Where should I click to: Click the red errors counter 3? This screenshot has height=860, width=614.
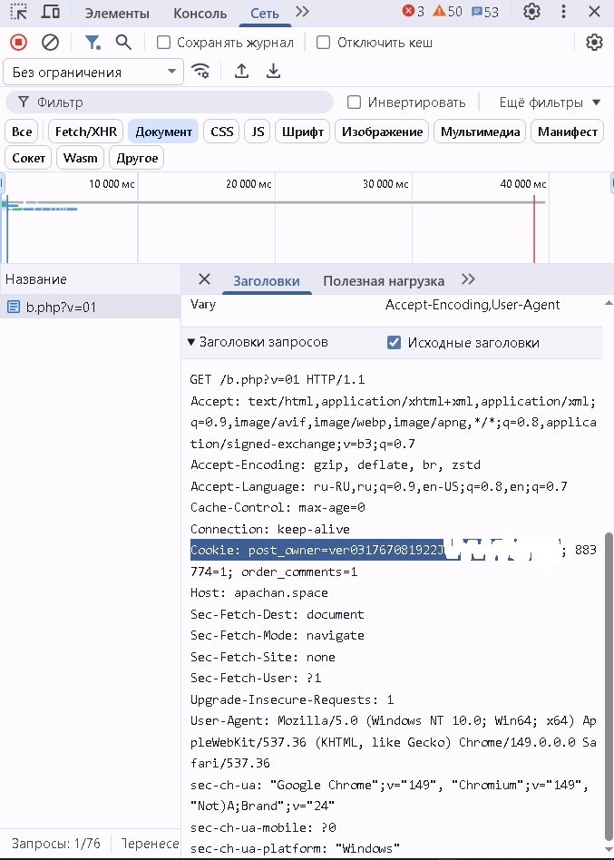point(414,12)
